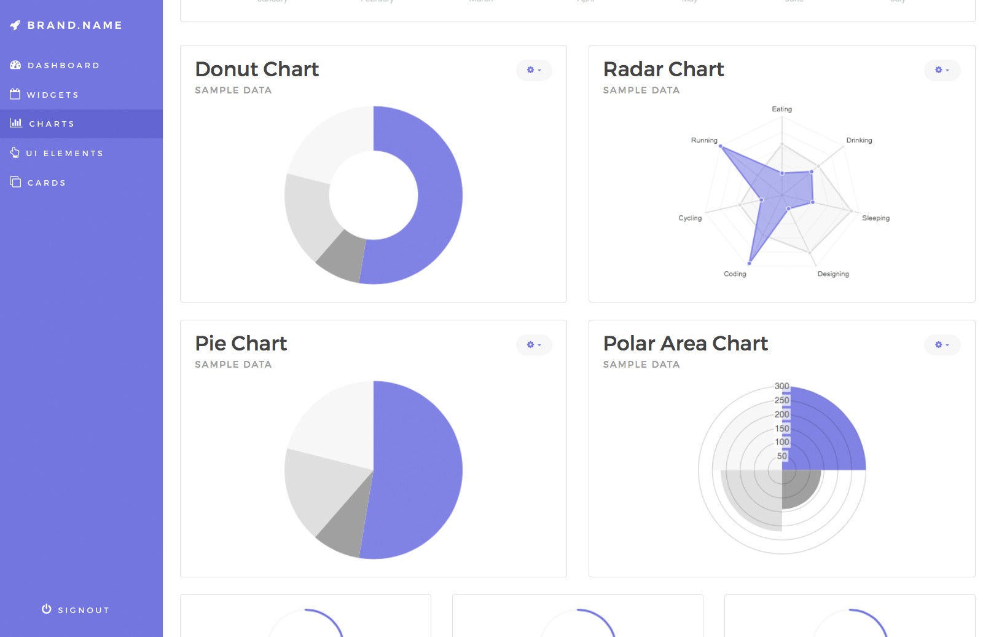Click the BRAND.NAME logo text
983x637 pixels.
75,25
